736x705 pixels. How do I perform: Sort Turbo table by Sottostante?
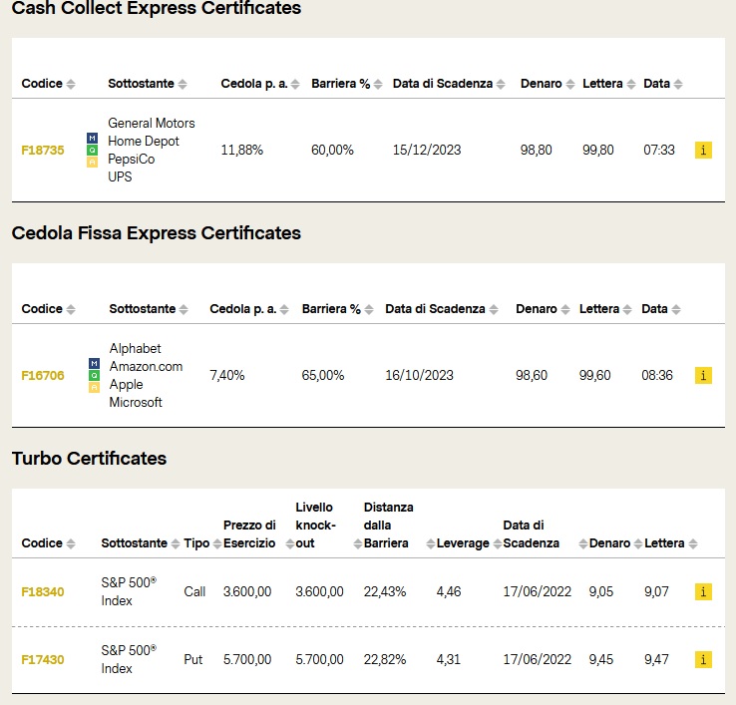[x=176, y=544]
